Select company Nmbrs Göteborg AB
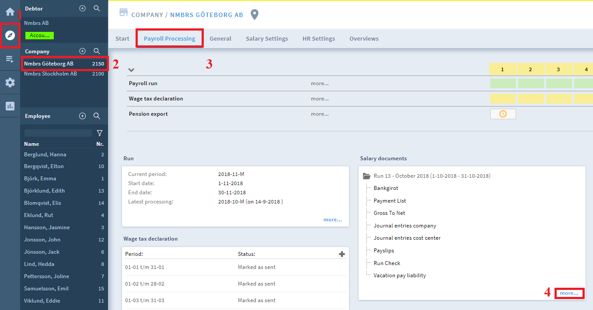This screenshot has width=593, height=310. point(64,64)
